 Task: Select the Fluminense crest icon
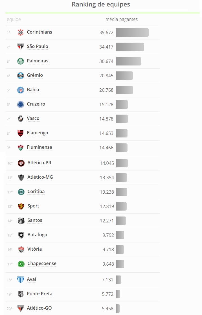tap(21, 147)
